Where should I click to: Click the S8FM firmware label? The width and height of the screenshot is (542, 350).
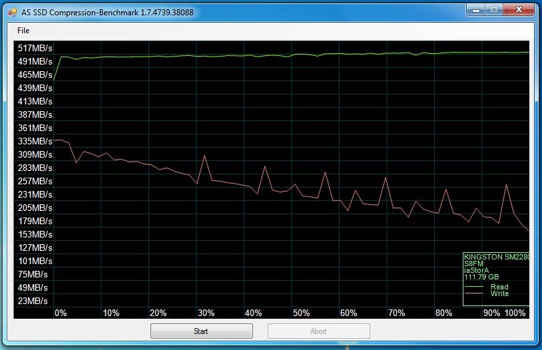click(x=473, y=263)
